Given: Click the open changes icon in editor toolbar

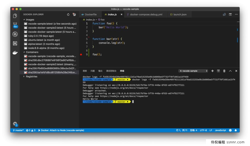Looking at the screenshot, I should (224, 14).
